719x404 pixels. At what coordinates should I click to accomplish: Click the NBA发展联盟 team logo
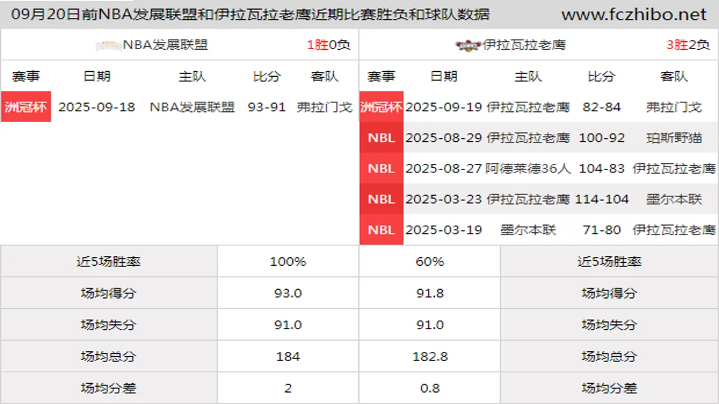point(109,45)
